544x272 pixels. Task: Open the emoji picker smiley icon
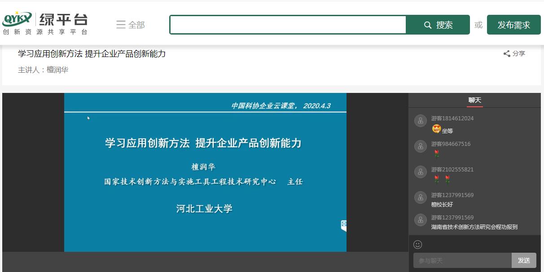417,245
